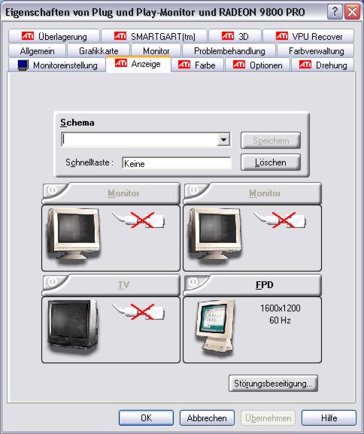This screenshot has height=434, width=364.
Task: Click disconnected cable icon in second Monitor panel
Action: pos(280,220)
